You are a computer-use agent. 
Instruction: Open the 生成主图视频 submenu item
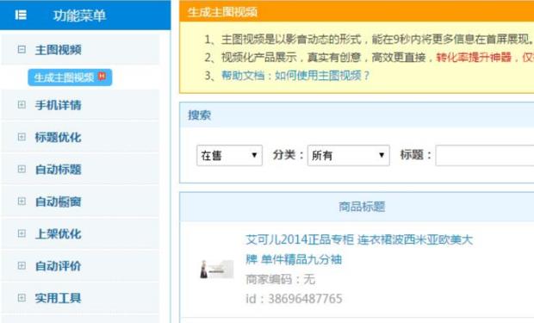[x=70, y=78]
